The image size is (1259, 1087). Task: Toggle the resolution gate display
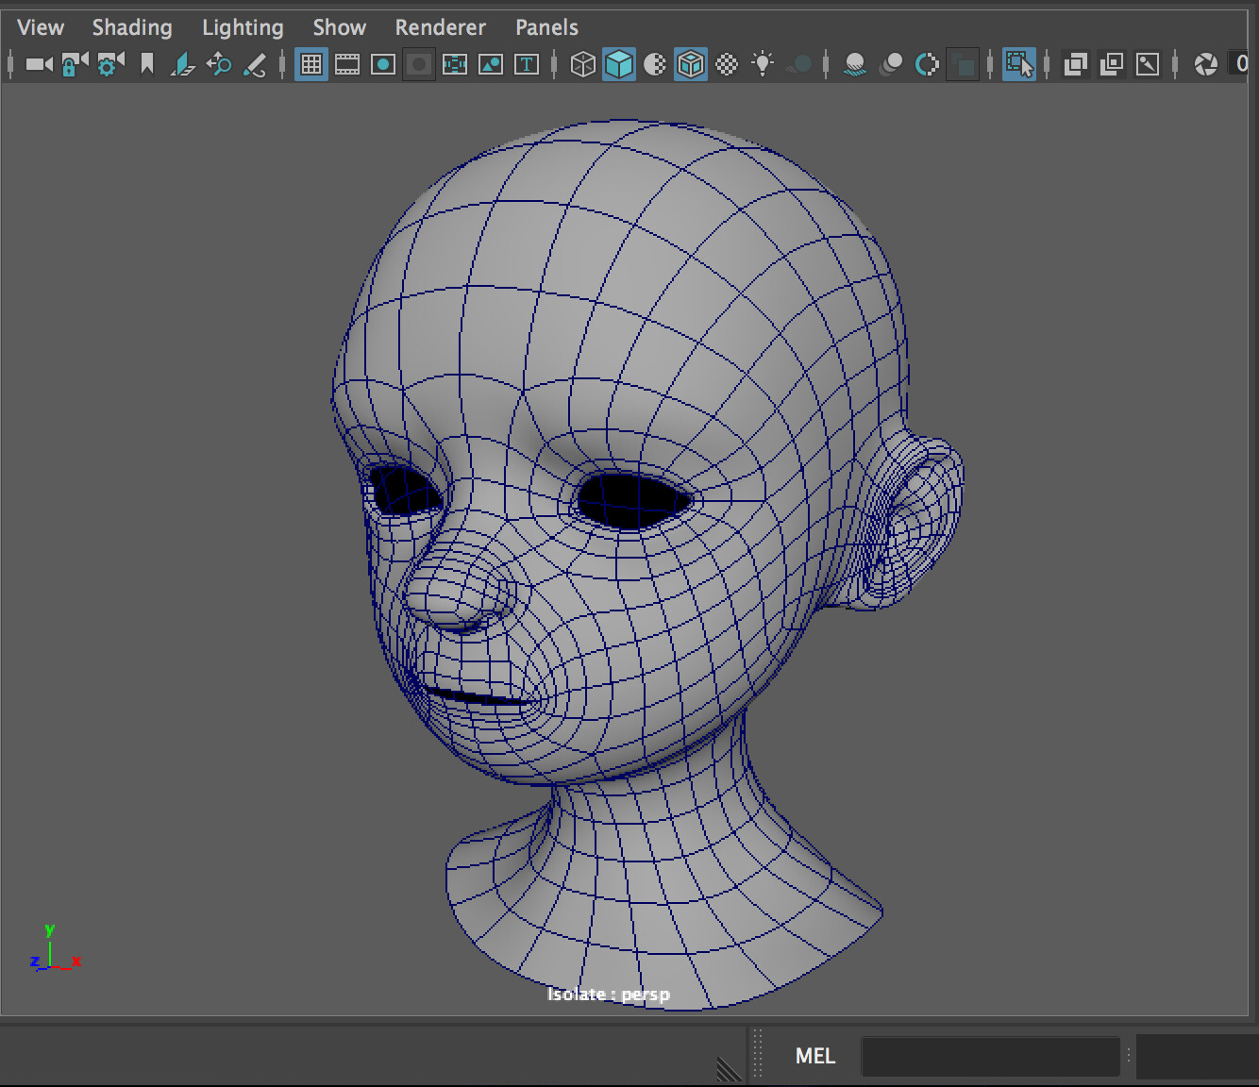382,63
